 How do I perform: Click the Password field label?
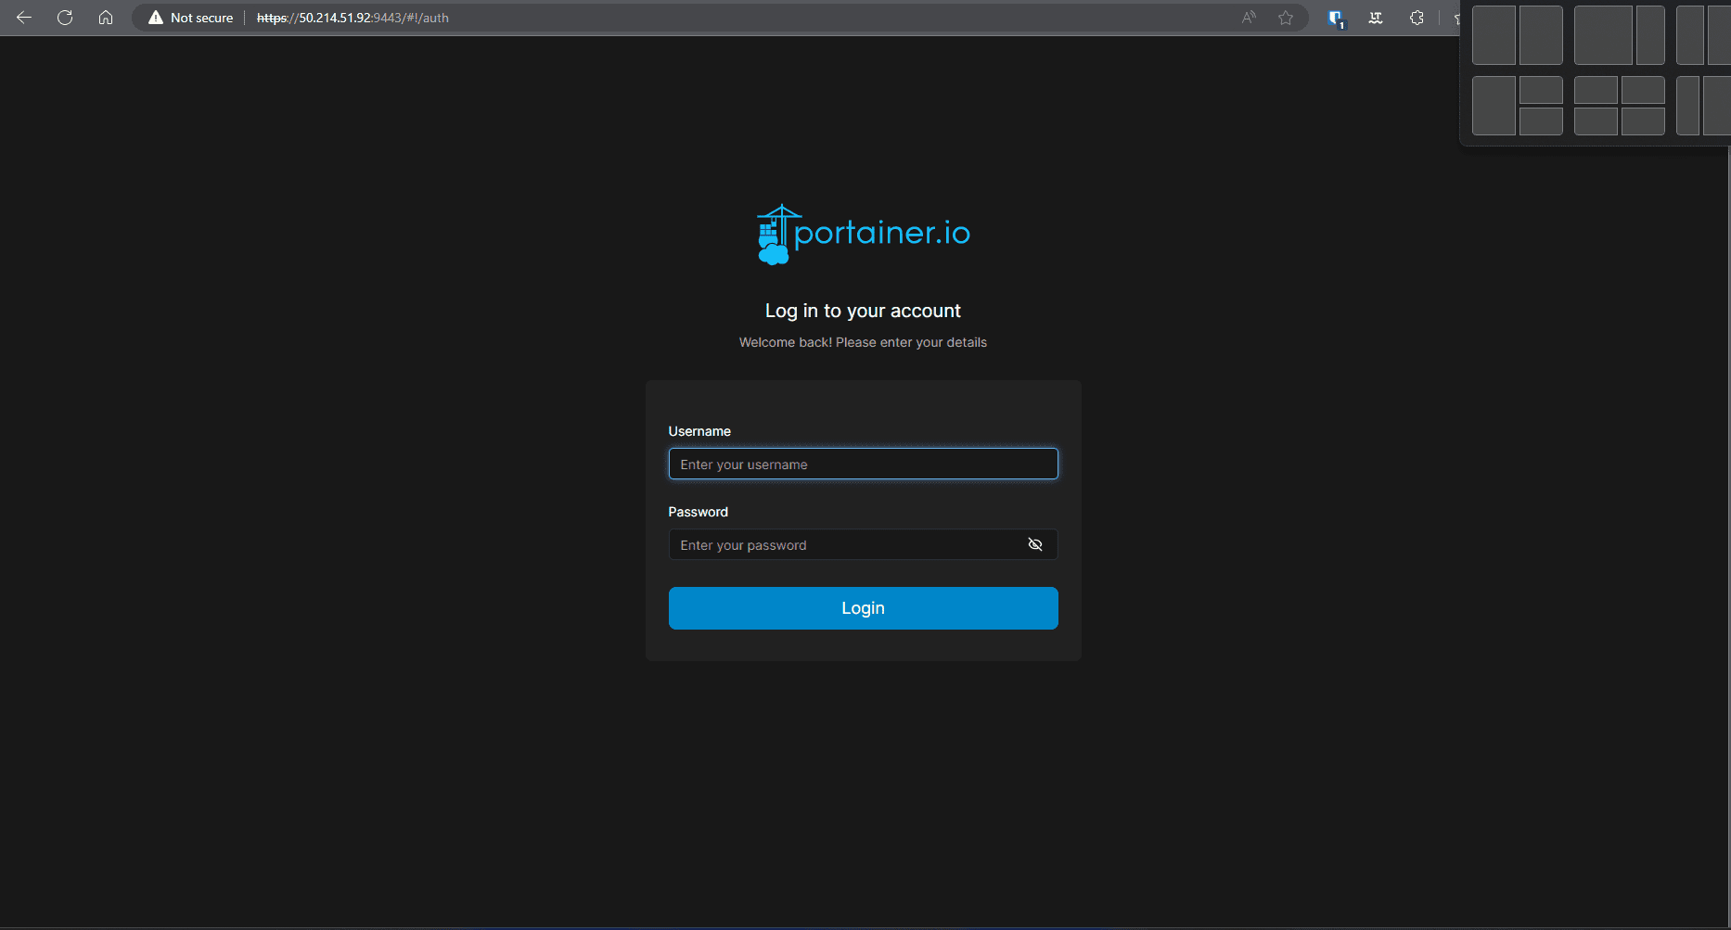pos(698,512)
